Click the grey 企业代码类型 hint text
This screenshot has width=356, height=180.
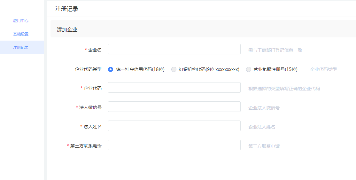pyautogui.click(x=323, y=70)
